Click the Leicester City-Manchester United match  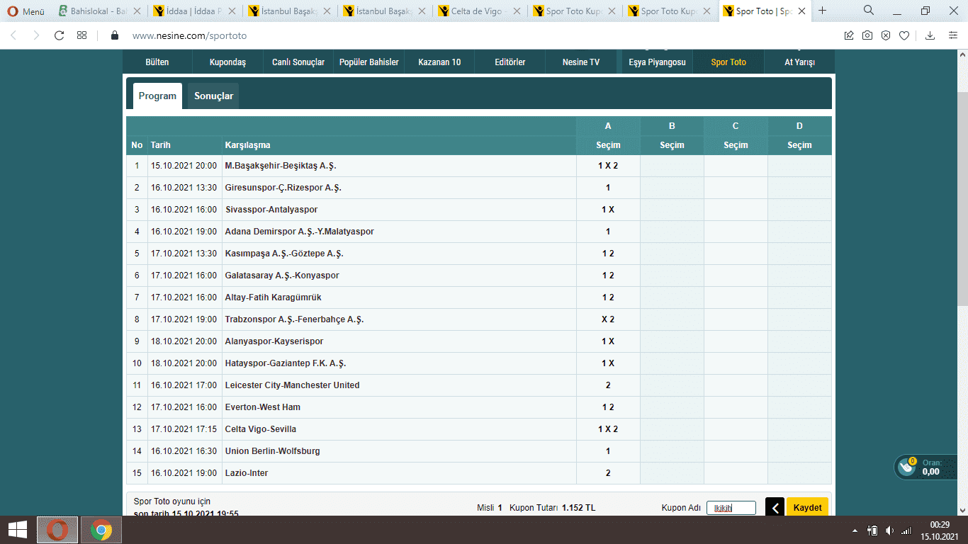coord(292,385)
